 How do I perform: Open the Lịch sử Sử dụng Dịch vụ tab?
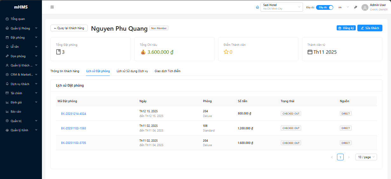[x=132, y=71]
